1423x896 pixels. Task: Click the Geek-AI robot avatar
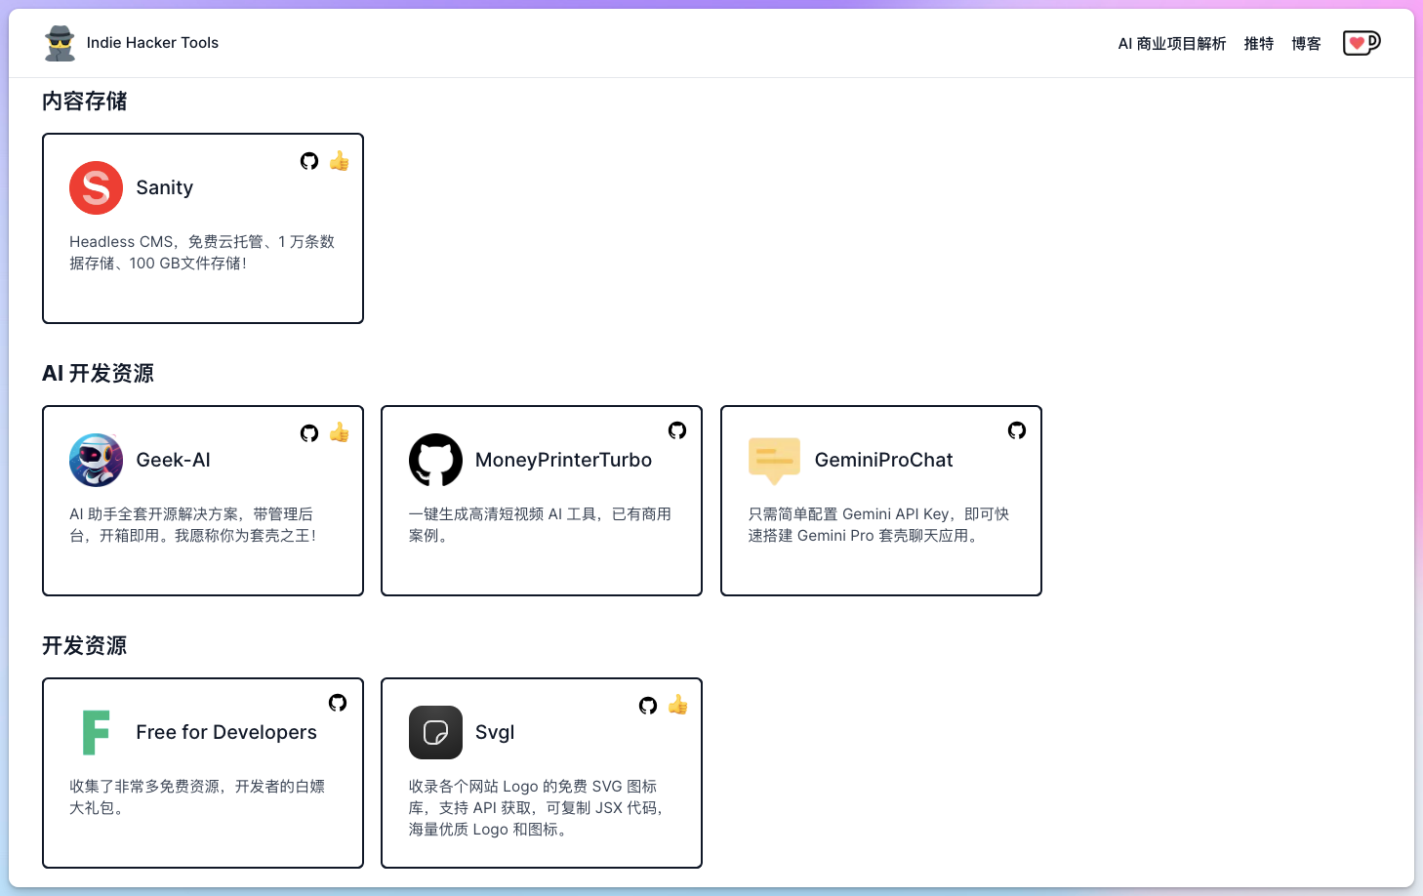96,460
